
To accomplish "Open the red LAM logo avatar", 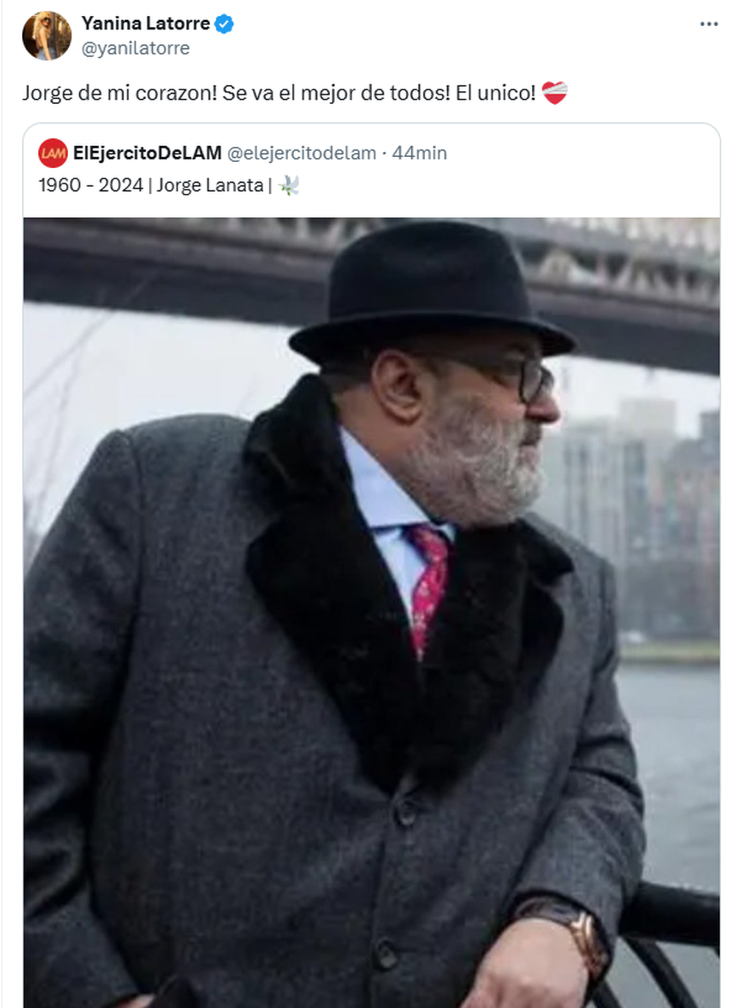I will click(x=53, y=153).
